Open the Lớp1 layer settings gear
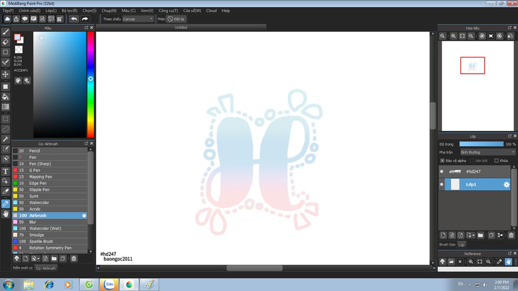The image size is (518, 291). pyautogui.click(x=506, y=185)
